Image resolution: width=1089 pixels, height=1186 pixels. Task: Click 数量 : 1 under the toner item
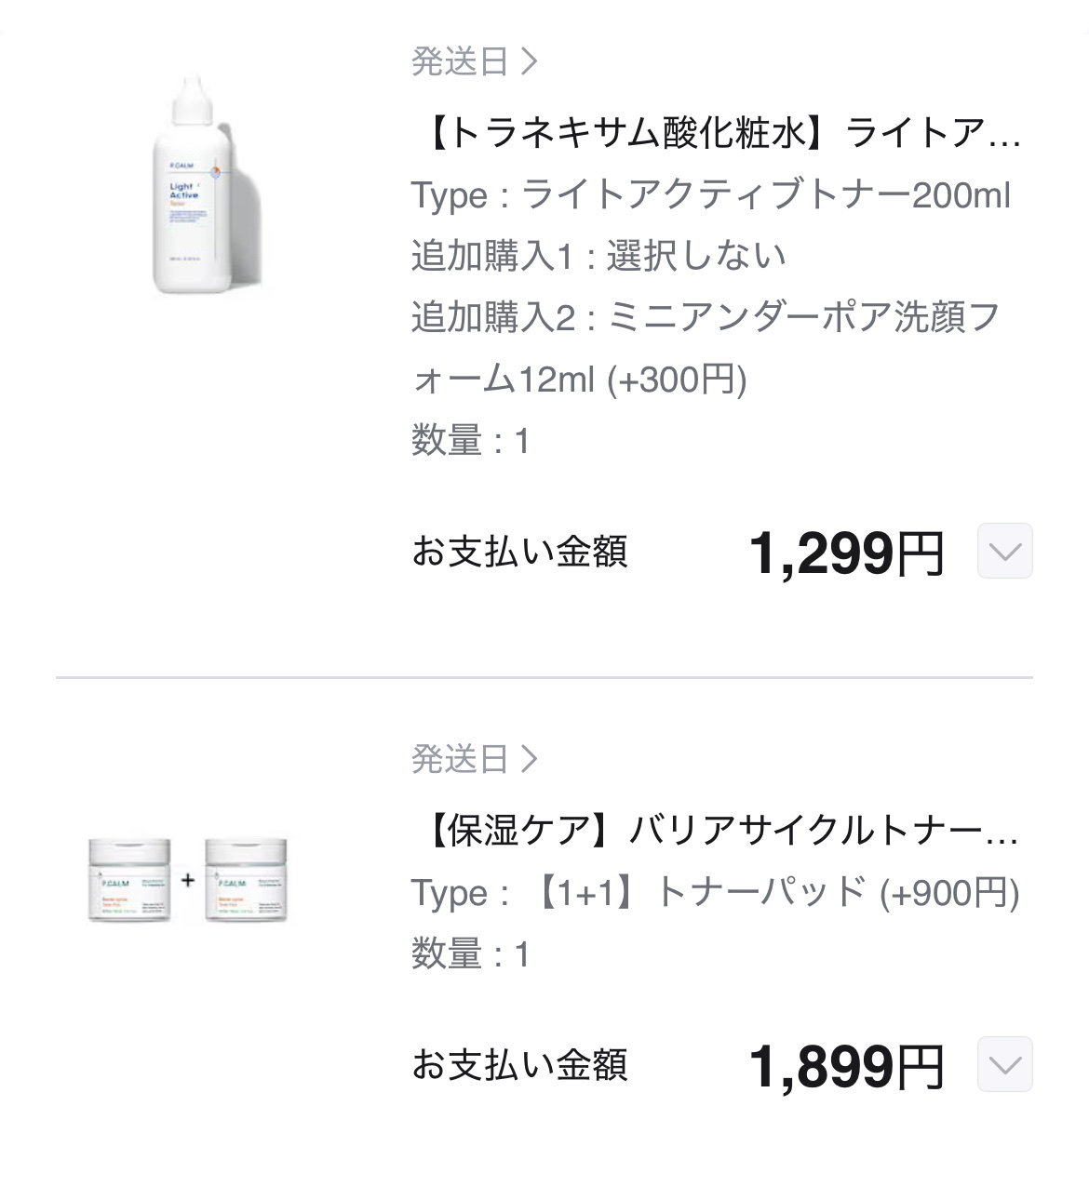(471, 441)
